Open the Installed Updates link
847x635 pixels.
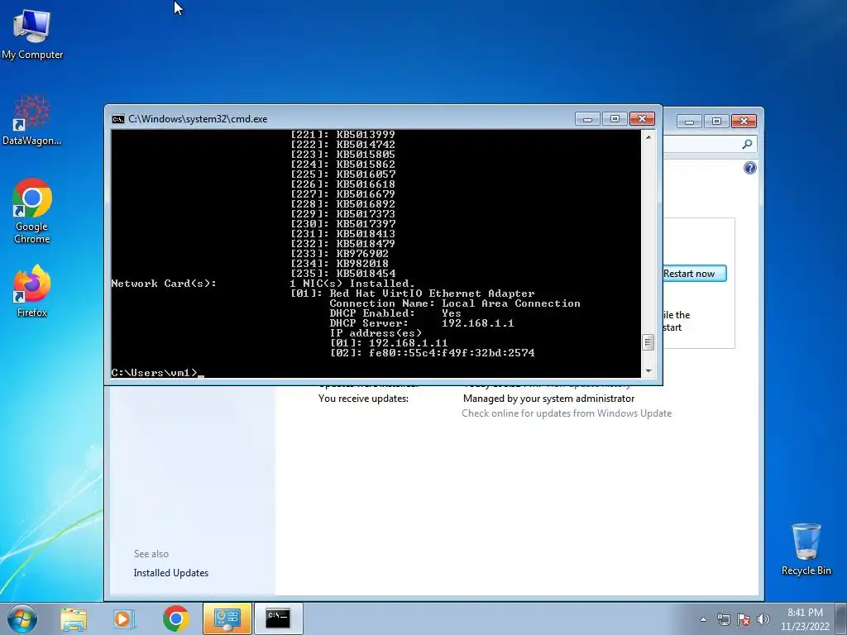click(170, 573)
